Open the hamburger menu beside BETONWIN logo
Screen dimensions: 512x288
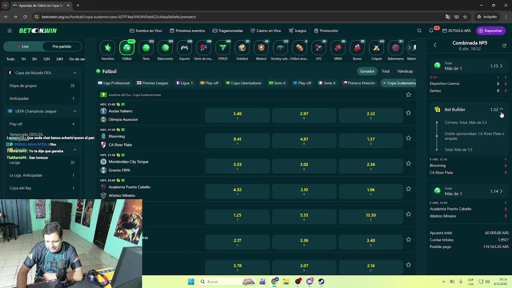(x=9, y=31)
